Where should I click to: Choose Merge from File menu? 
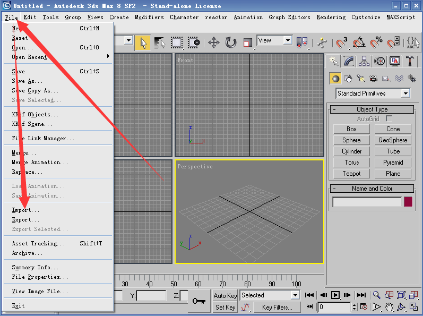[58, 153]
